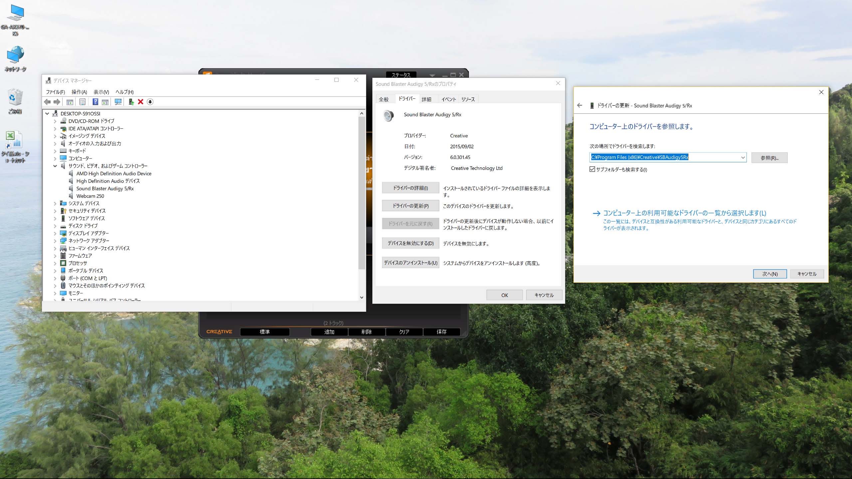Click the Back arrow in Device Manager toolbar
This screenshot has height=479, width=852.
coord(47,102)
